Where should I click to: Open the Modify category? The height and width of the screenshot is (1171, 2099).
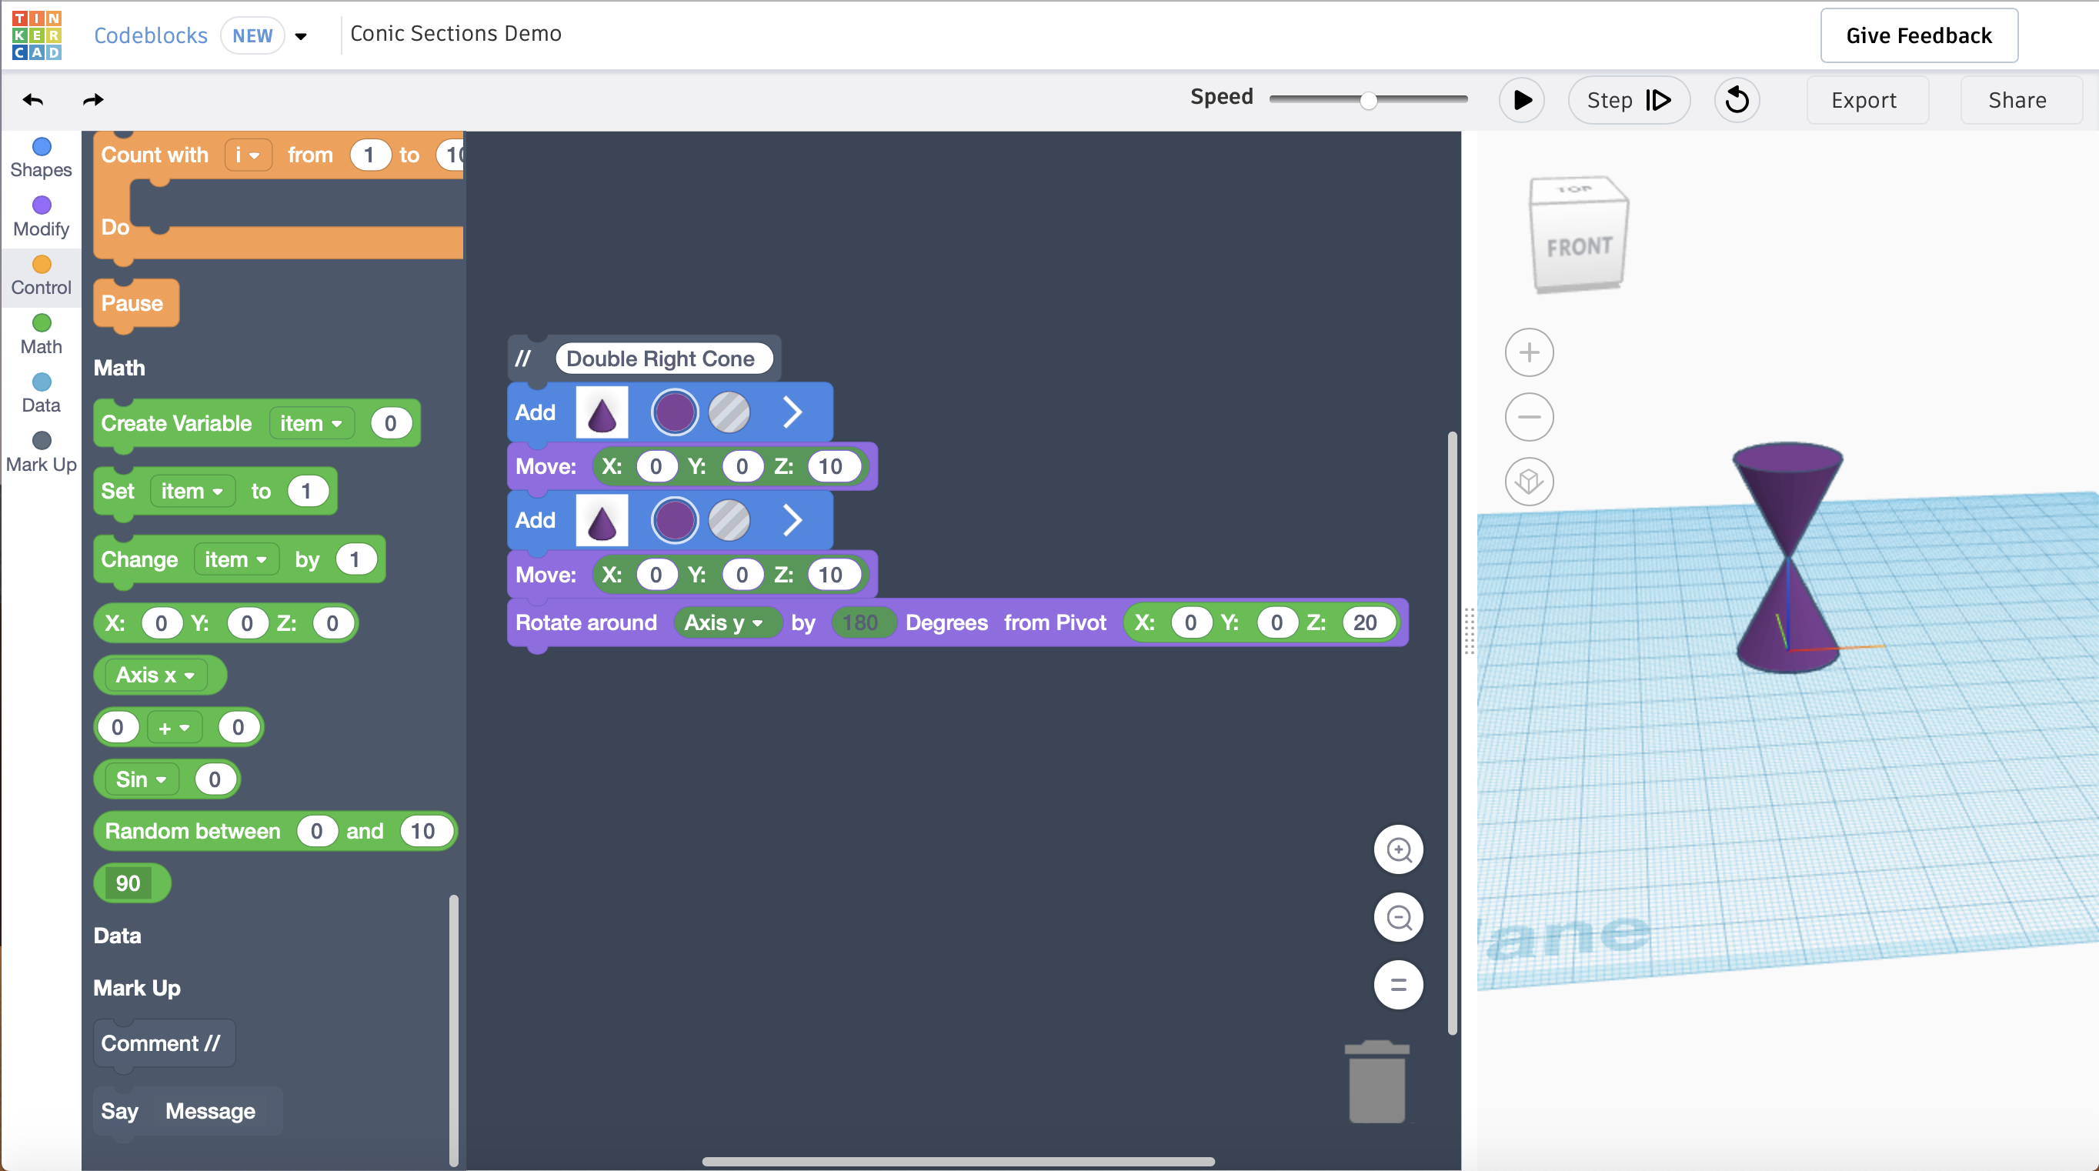(x=41, y=217)
